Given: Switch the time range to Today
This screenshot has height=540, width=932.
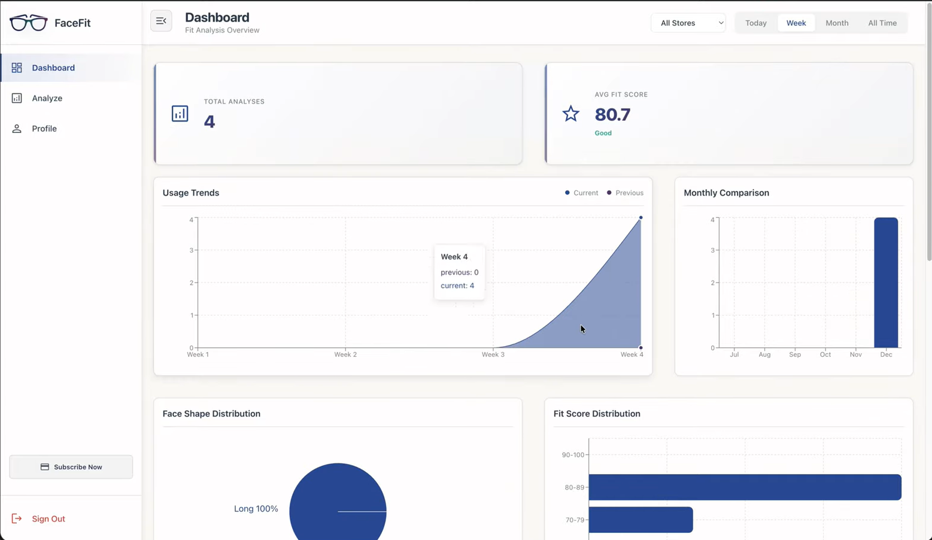Looking at the screenshot, I should [755, 23].
